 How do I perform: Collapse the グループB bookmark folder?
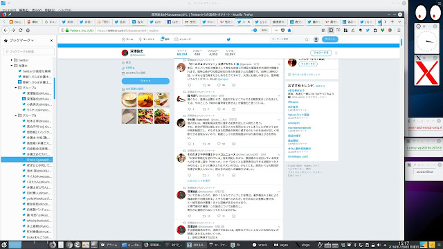coord(16,116)
